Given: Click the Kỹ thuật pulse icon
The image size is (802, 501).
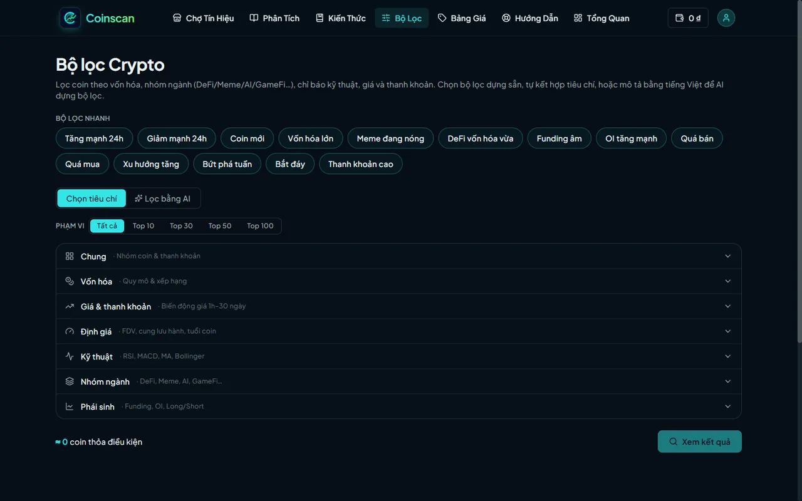Looking at the screenshot, I should coord(70,356).
